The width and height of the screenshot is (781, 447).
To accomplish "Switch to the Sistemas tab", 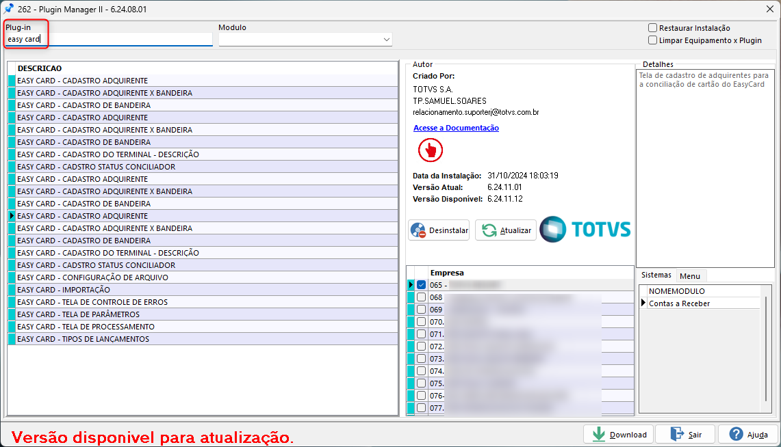I will click(x=656, y=275).
